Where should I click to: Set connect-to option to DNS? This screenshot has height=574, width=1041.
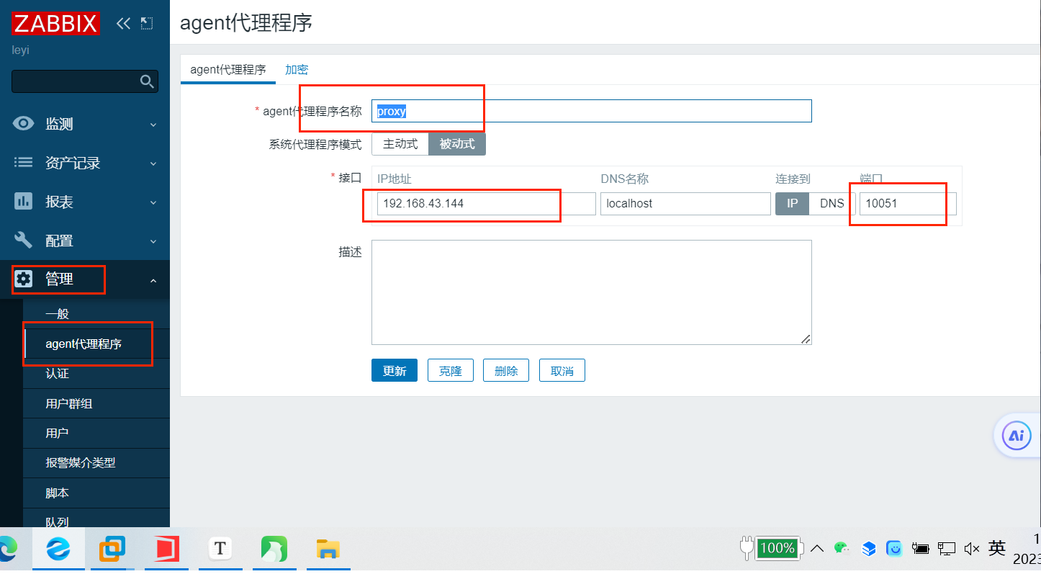tap(832, 204)
